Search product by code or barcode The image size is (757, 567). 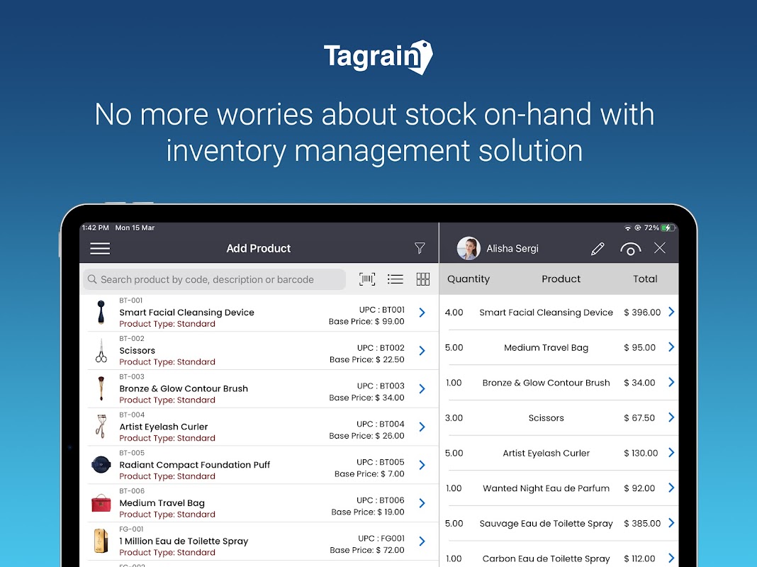coord(214,279)
